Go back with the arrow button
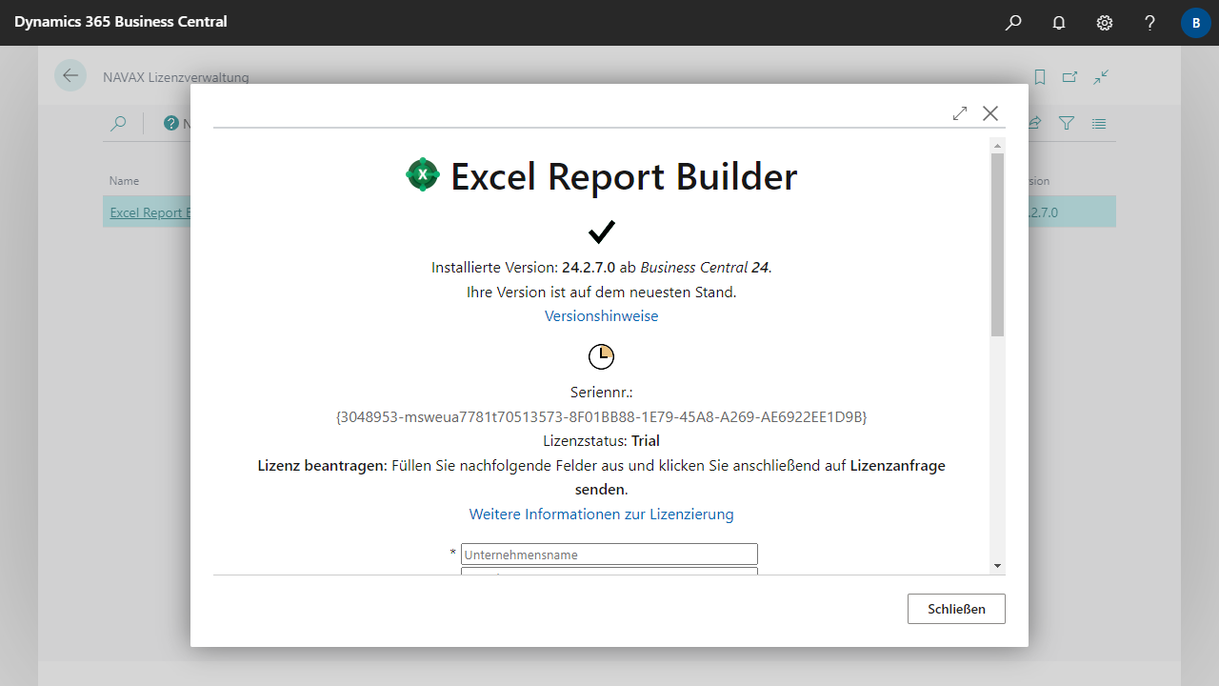1219x686 pixels. click(x=70, y=75)
